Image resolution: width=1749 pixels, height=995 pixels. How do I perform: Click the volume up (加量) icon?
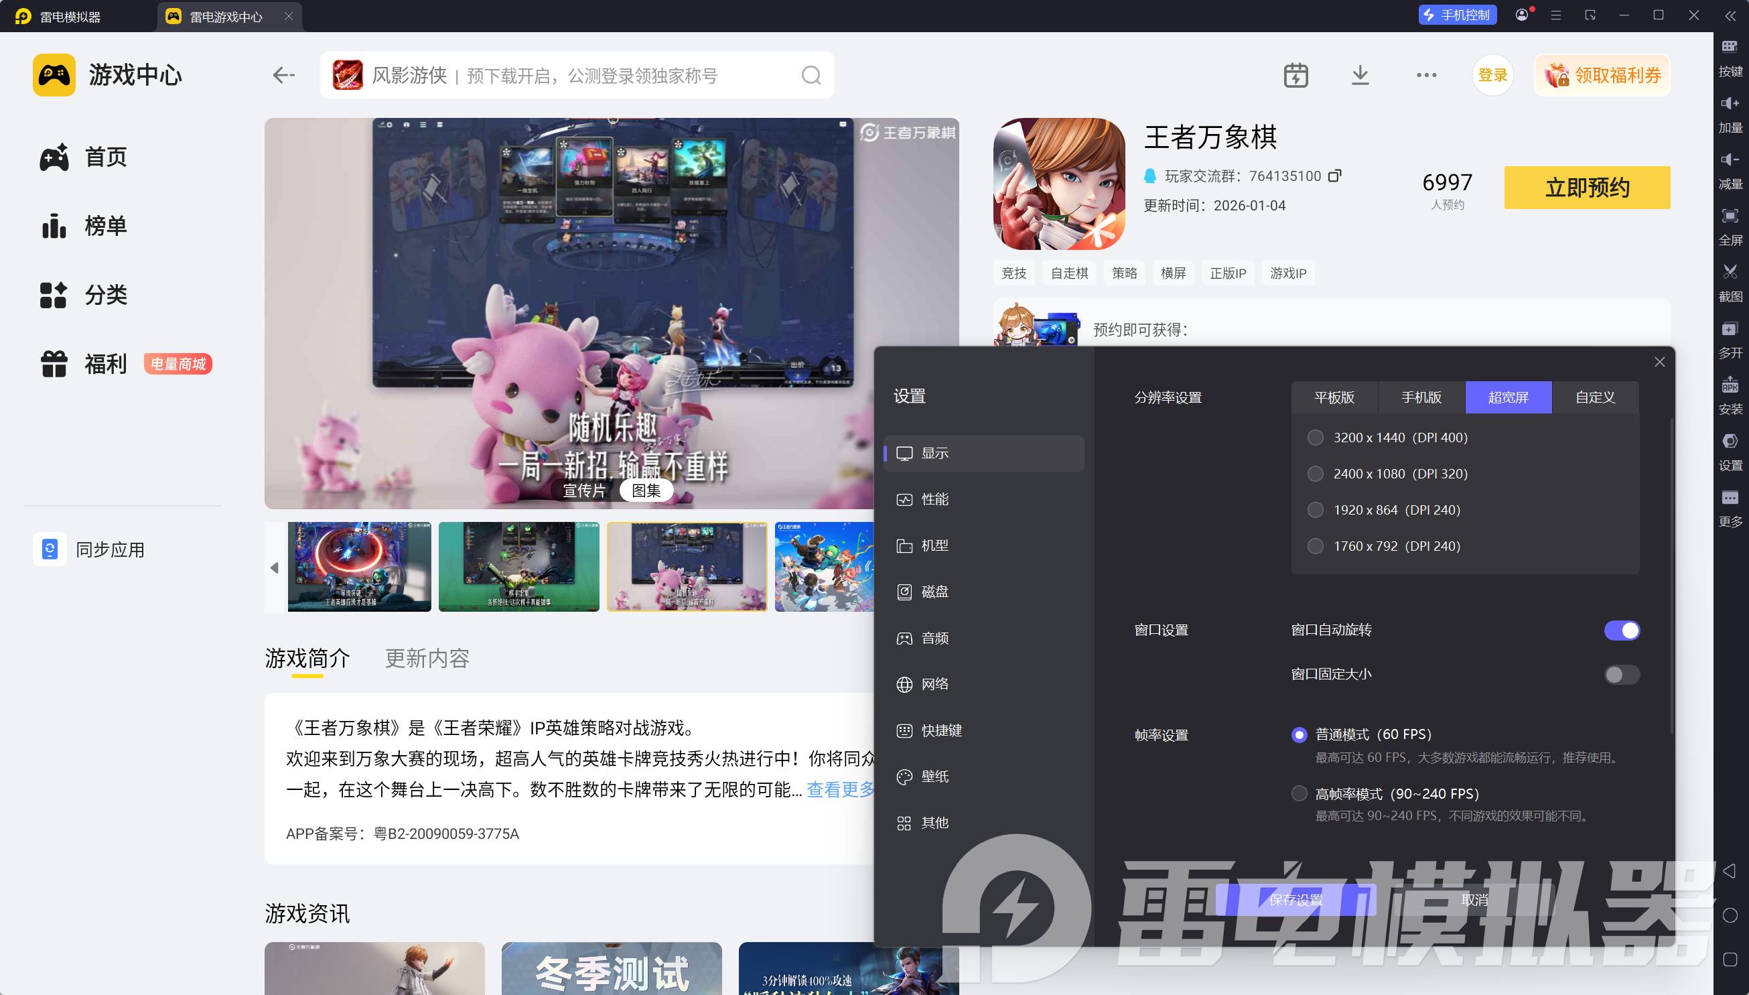click(x=1729, y=103)
